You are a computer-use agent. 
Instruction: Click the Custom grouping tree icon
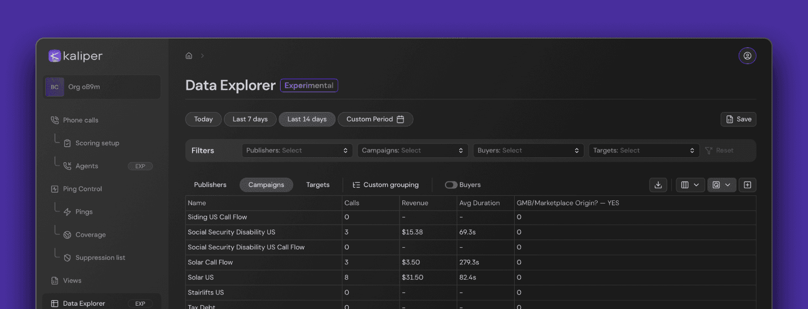(356, 185)
